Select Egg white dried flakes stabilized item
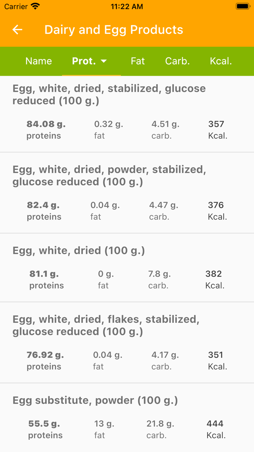This screenshot has width=254, height=452. (127, 342)
